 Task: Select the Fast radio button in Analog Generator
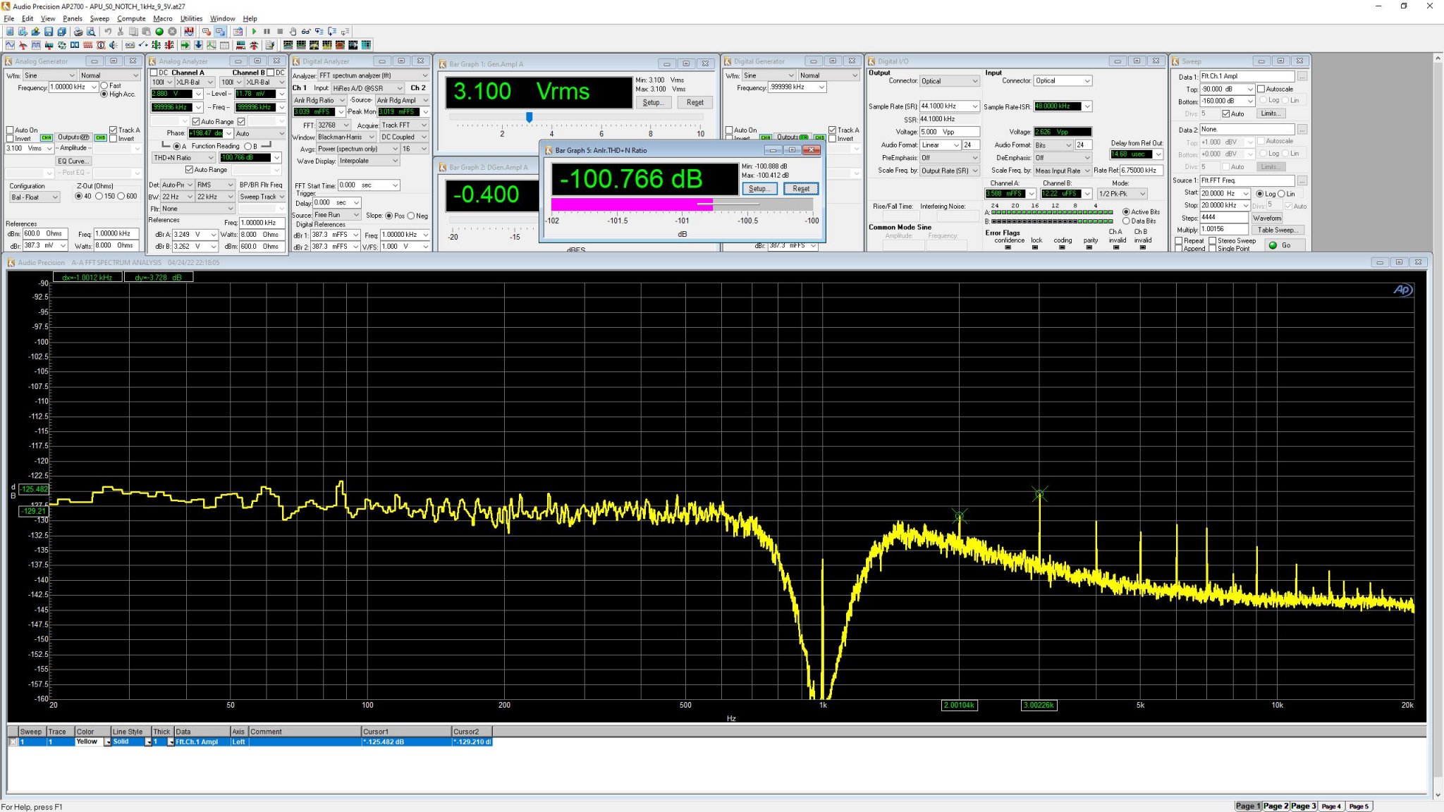[104, 85]
